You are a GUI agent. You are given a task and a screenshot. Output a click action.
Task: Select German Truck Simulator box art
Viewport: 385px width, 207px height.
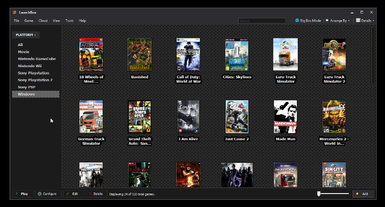(91, 117)
